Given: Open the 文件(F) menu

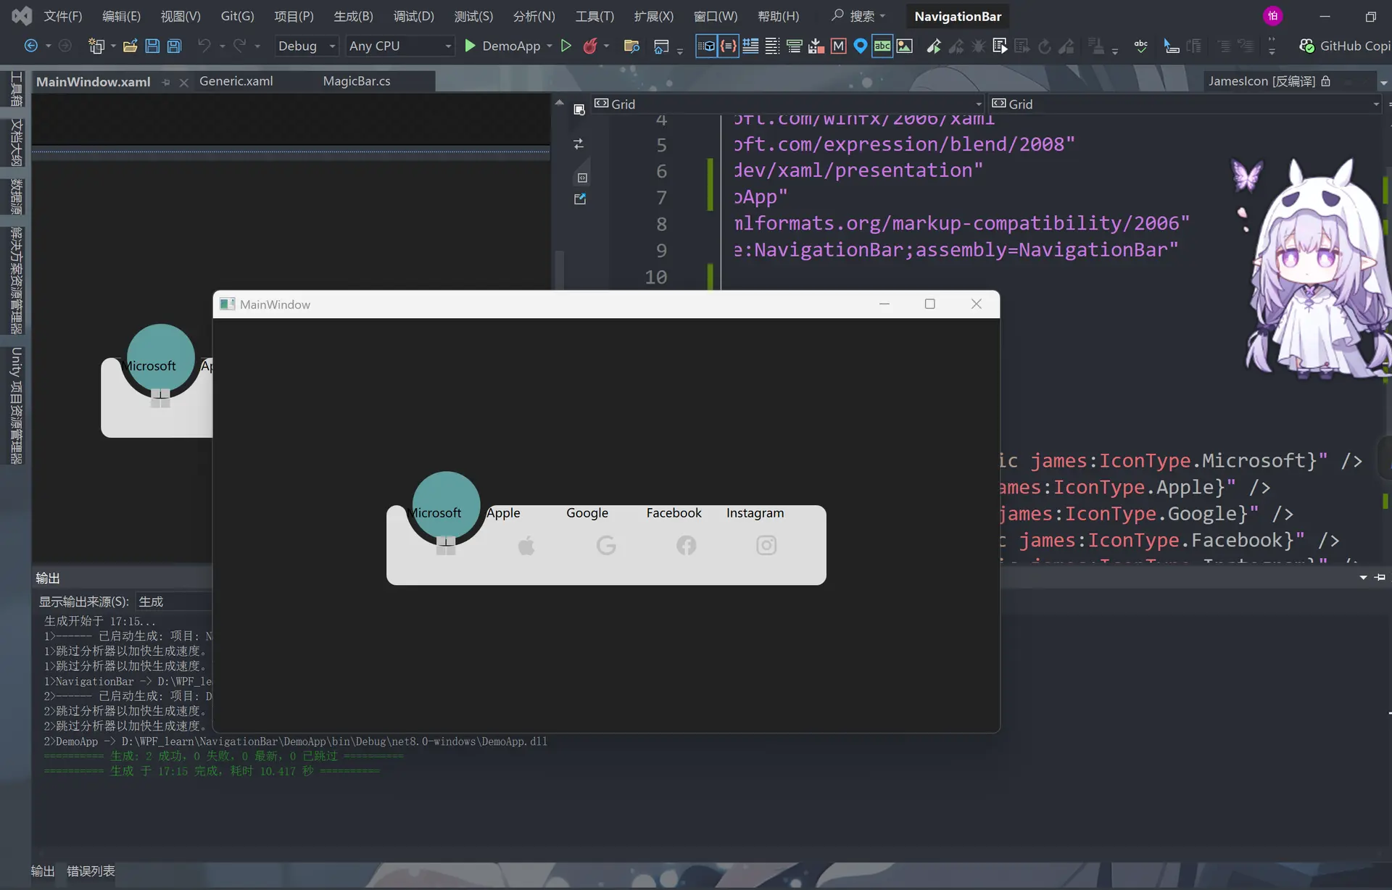Looking at the screenshot, I should click(x=63, y=16).
